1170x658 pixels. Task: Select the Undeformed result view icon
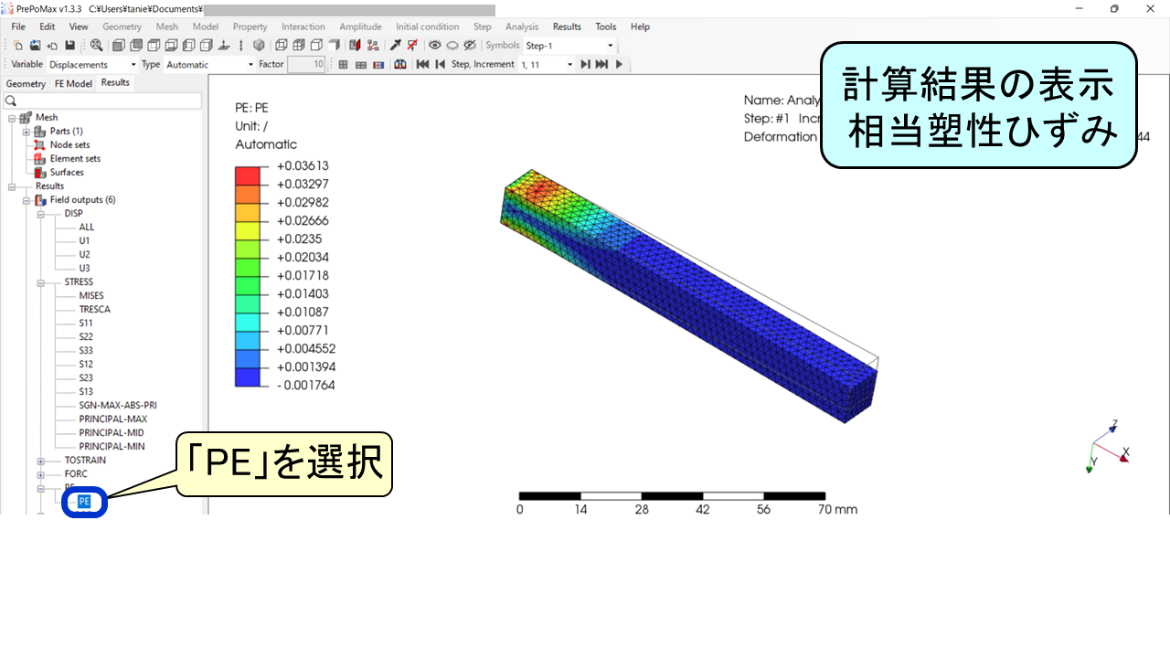coord(343,65)
